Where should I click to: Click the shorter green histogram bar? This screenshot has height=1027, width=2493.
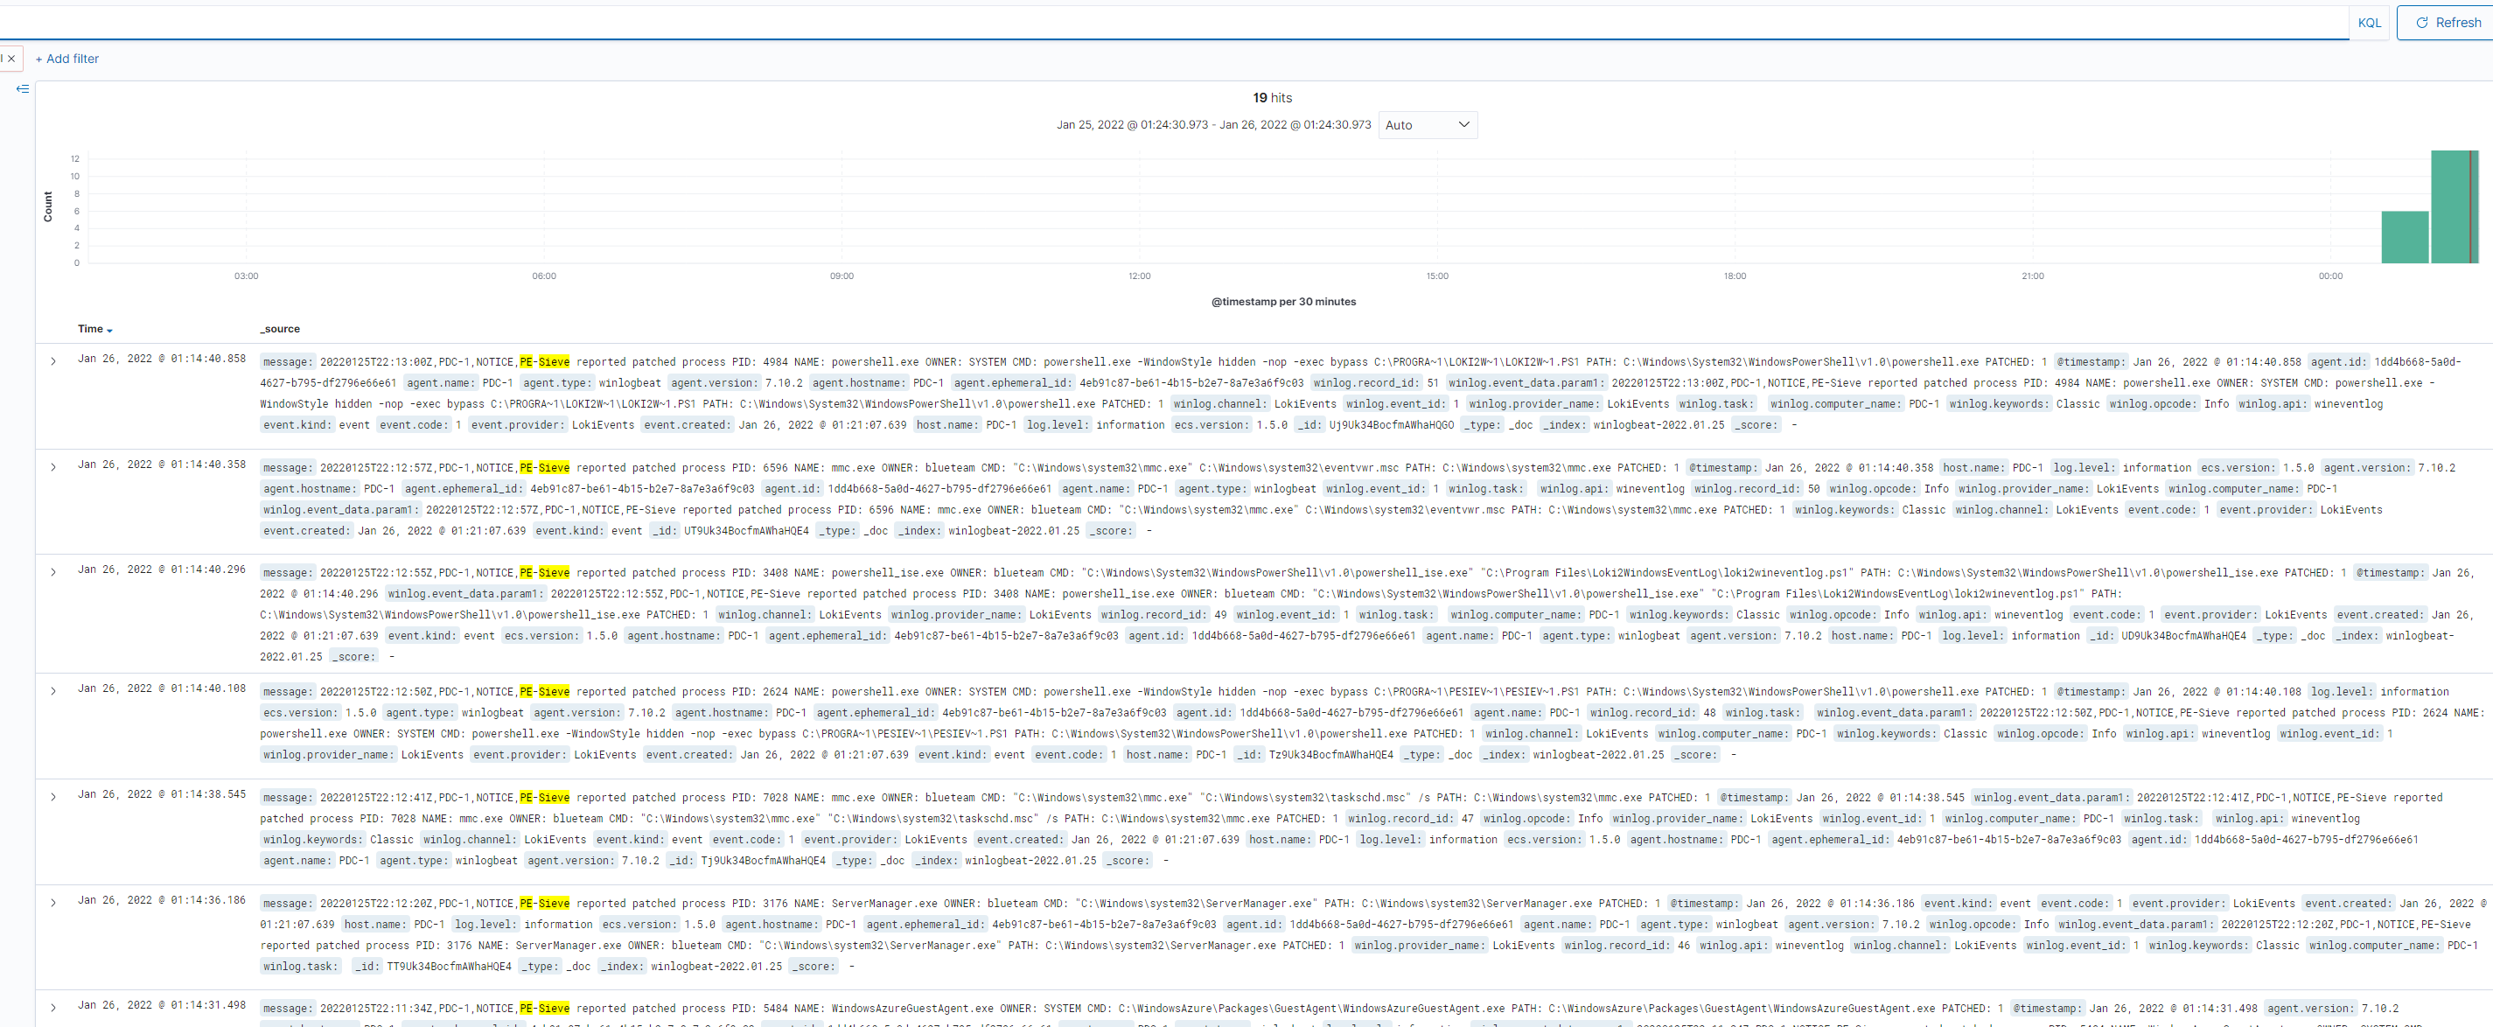pos(2404,237)
